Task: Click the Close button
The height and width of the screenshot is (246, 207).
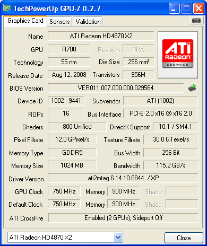Action: tap(184, 238)
